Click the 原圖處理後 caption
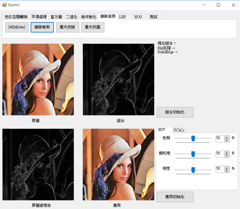This screenshot has height=209, width=240. [x=41, y=205]
